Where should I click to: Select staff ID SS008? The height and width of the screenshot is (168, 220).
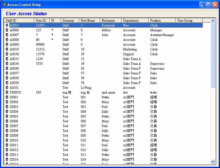pyautogui.click(x=14, y=131)
